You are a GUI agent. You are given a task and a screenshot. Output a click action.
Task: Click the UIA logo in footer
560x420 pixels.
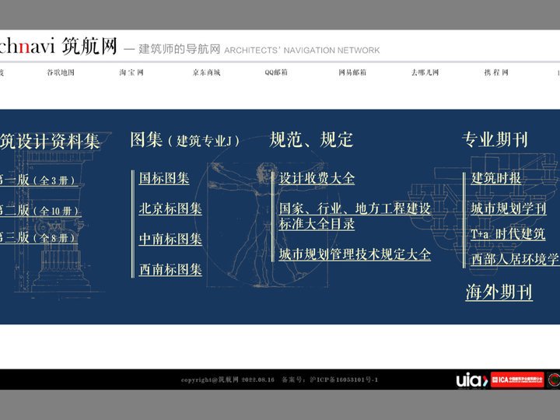[472, 380]
